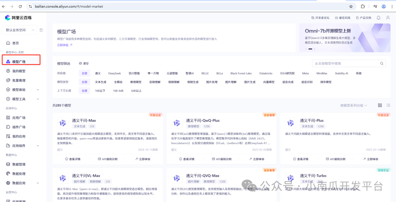Open 我的应用 in sidebar
The image size is (396, 202).
pyautogui.click(x=16, y=136)
